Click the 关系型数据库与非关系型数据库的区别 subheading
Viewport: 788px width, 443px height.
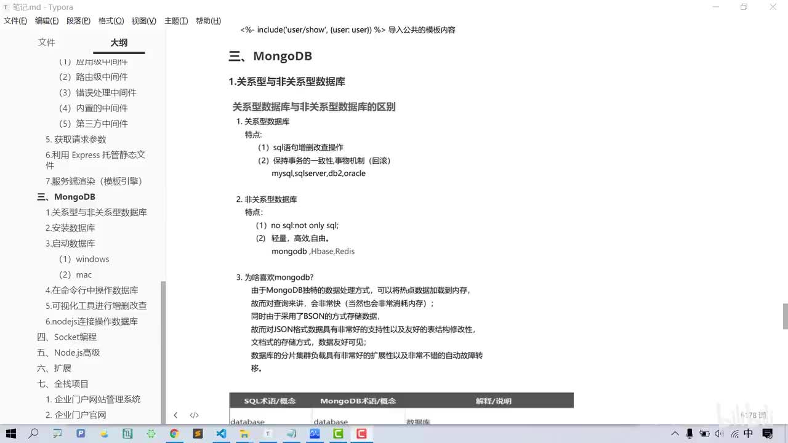pyautogui.click(x=314, y=106)
